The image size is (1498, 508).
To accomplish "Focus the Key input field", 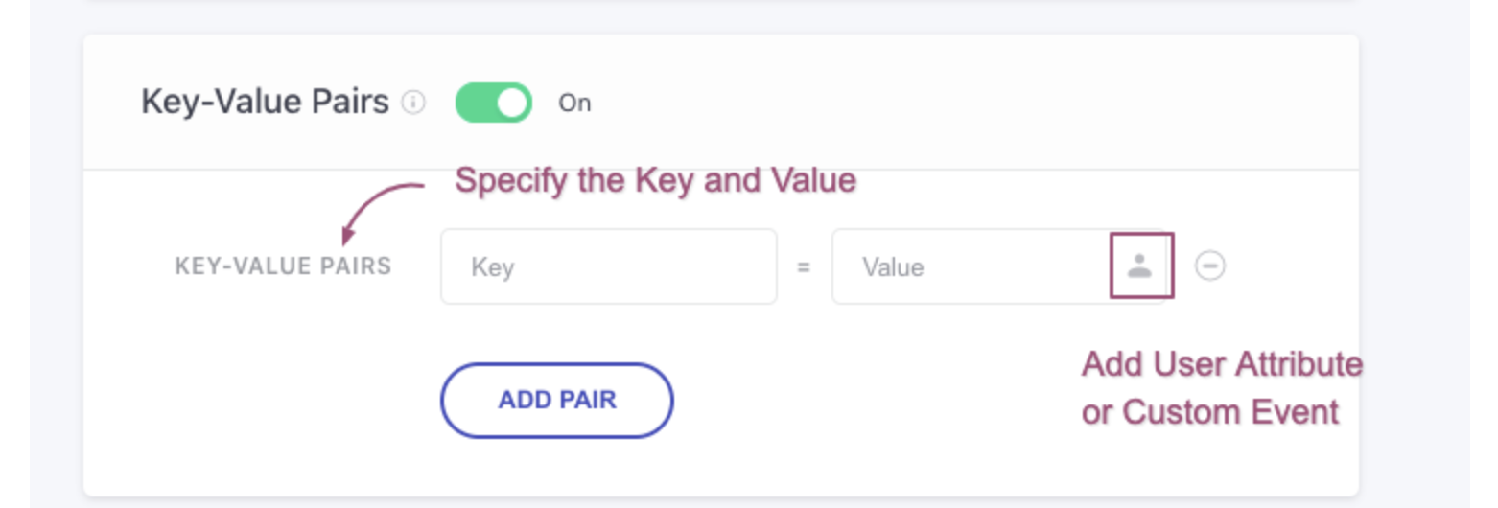I will click(608, 266).
